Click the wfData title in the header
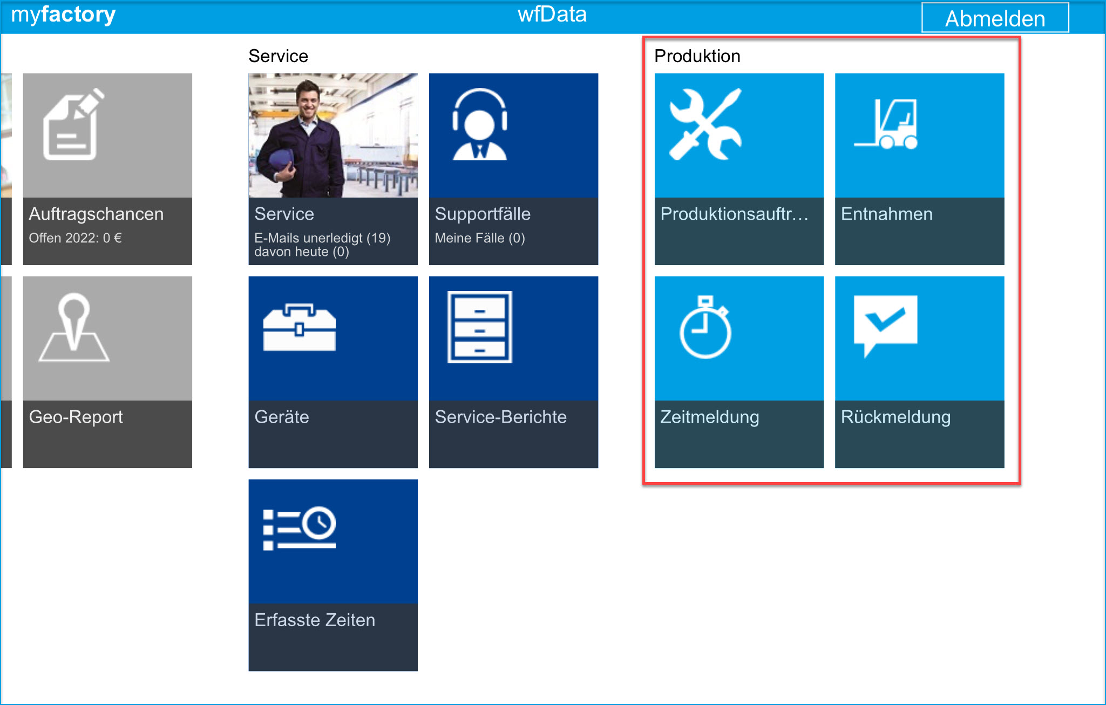The height and width of the screenshot is (705, 1106). coord(552,15)
